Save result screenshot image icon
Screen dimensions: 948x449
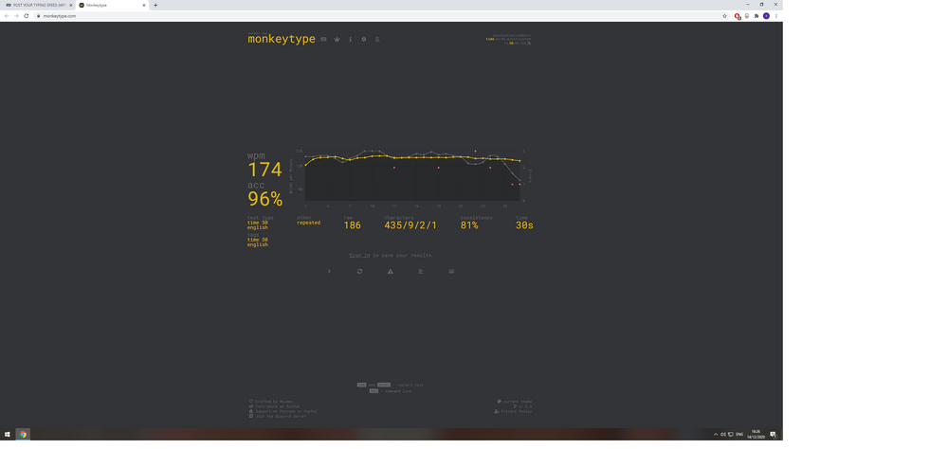451,272
